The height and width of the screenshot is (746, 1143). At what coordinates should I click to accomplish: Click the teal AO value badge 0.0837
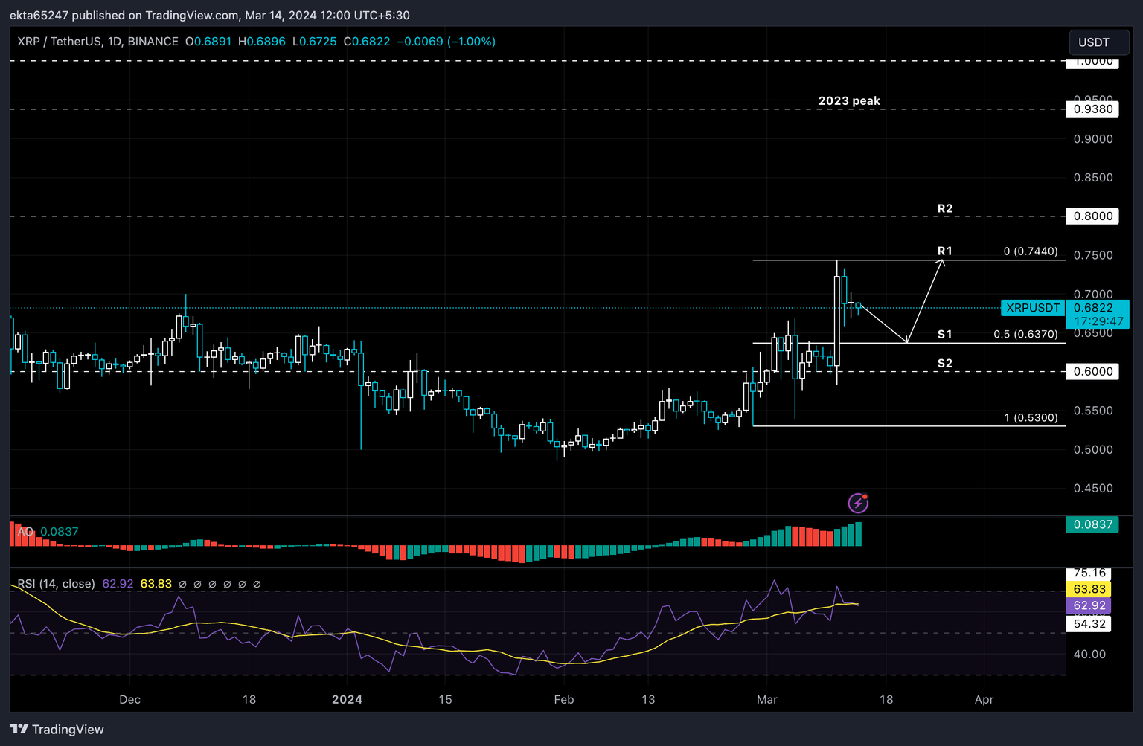tap(1092, 524)
